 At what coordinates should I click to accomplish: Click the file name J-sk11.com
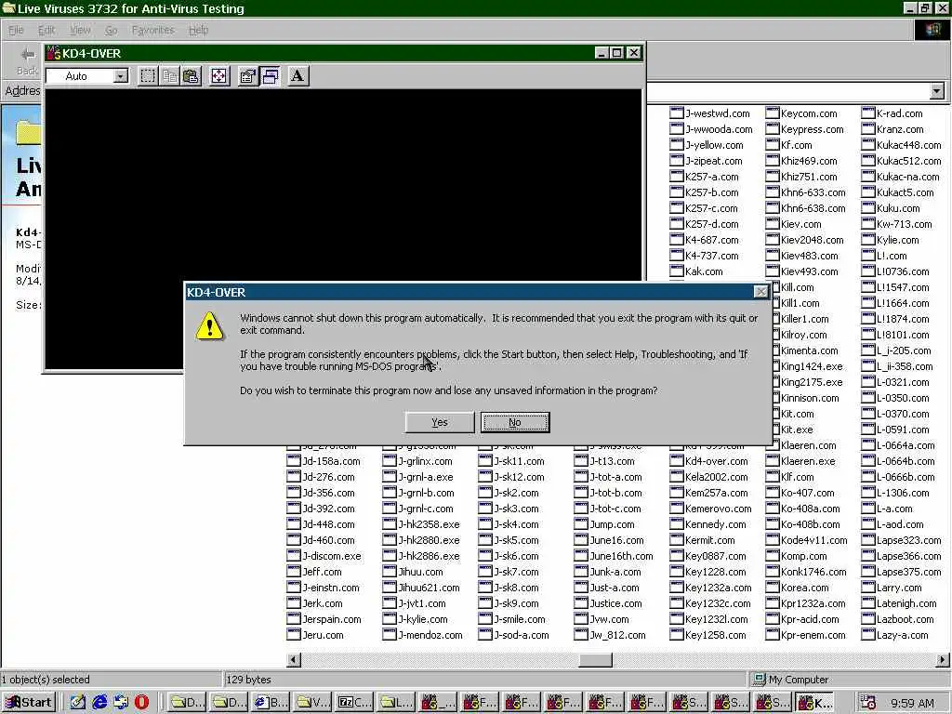point(519,461)
